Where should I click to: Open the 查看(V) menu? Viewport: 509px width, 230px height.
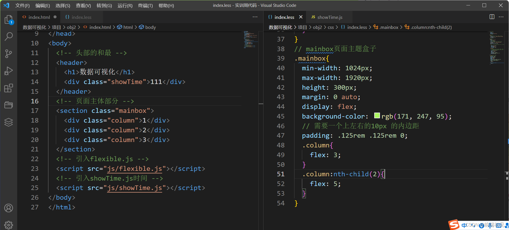tap(83, 5)
